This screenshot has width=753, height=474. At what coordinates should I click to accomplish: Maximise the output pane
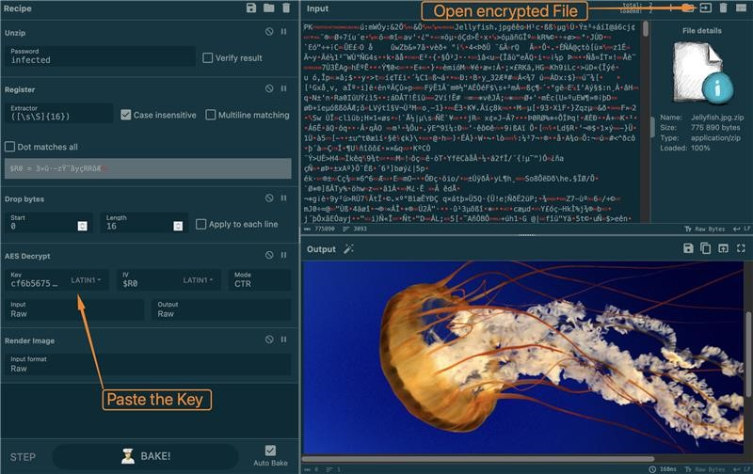[x=740, y=248]
